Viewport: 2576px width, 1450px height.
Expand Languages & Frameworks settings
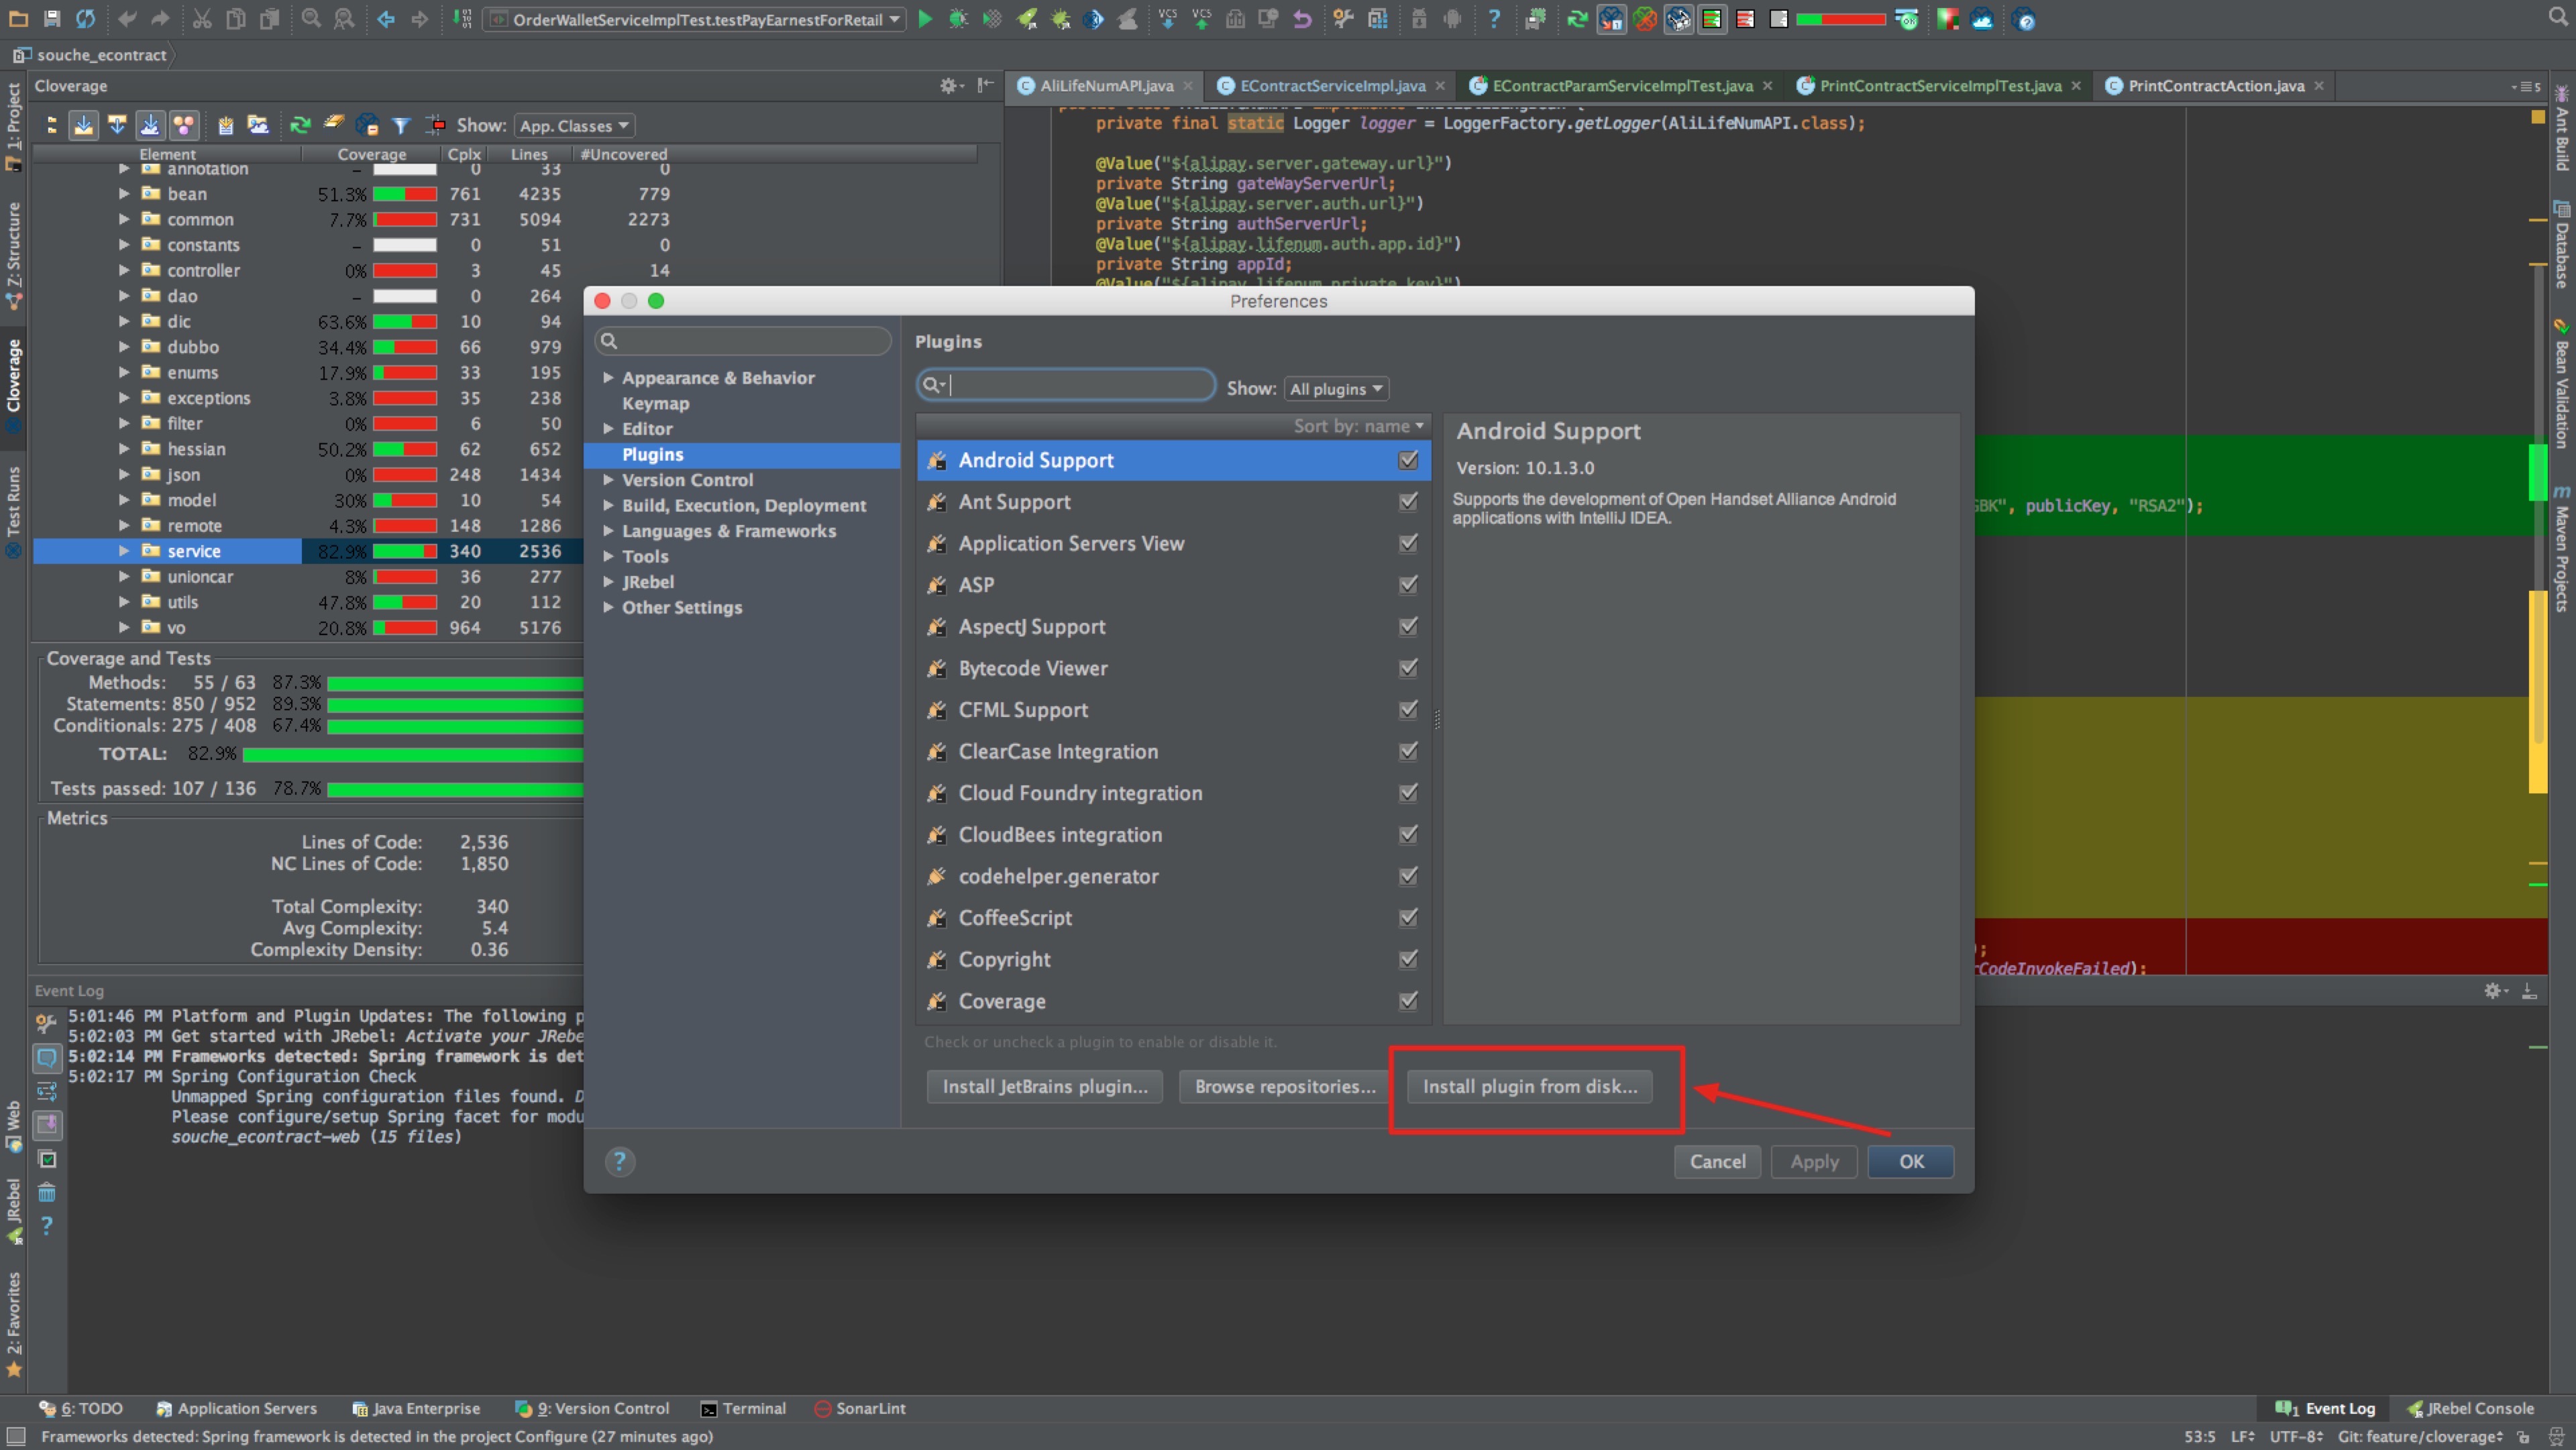click(x=608, y=531)
